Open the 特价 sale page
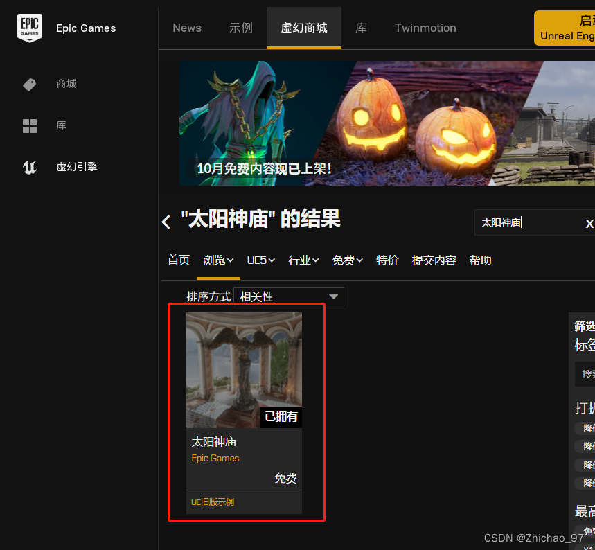The image size is (595, 550). [x=387, y=260]
